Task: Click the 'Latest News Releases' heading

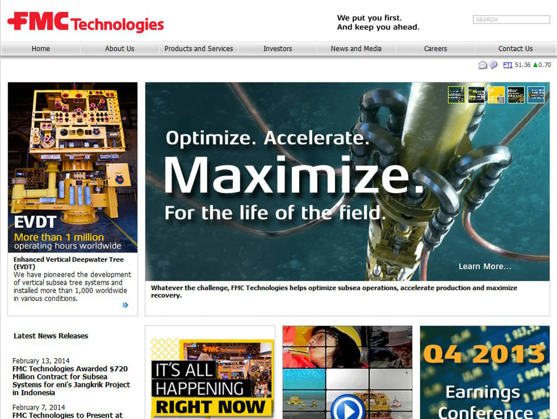Action: [x=51, y=336]
